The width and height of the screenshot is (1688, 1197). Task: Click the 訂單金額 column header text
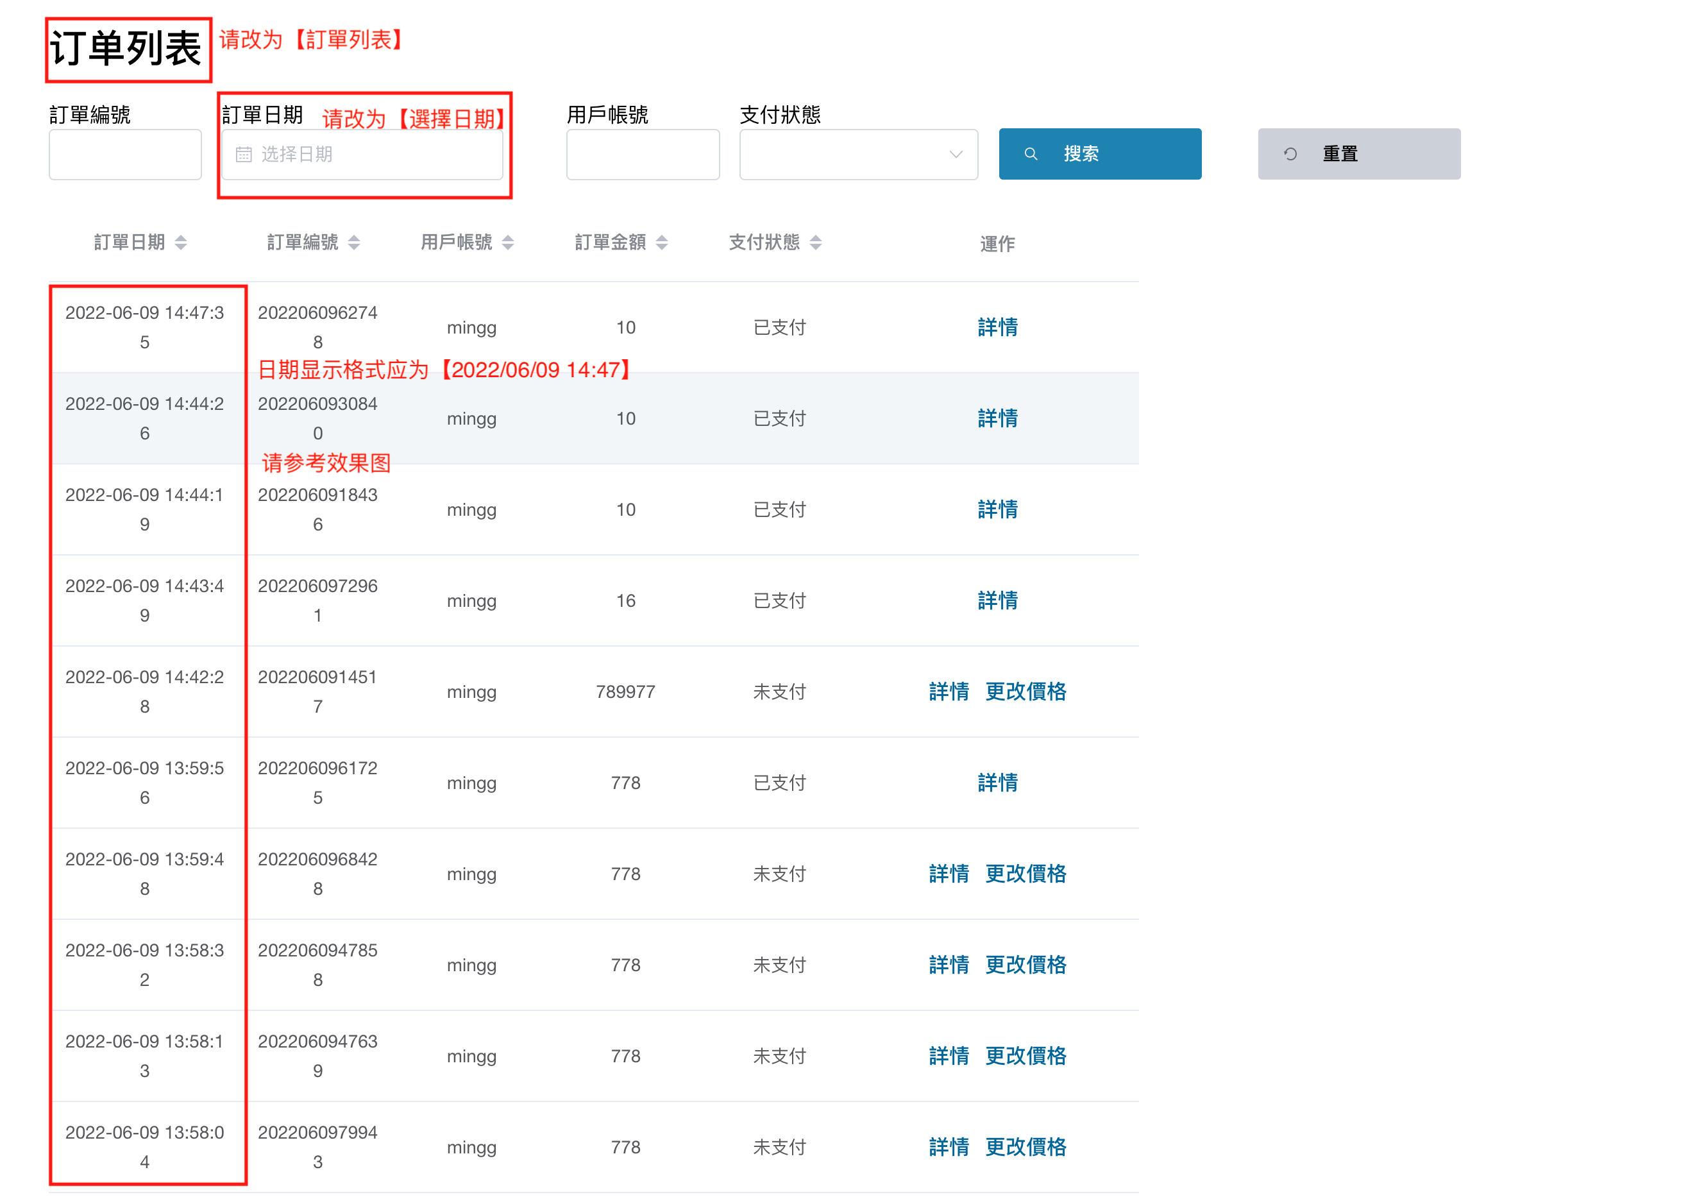coord(610,242)
